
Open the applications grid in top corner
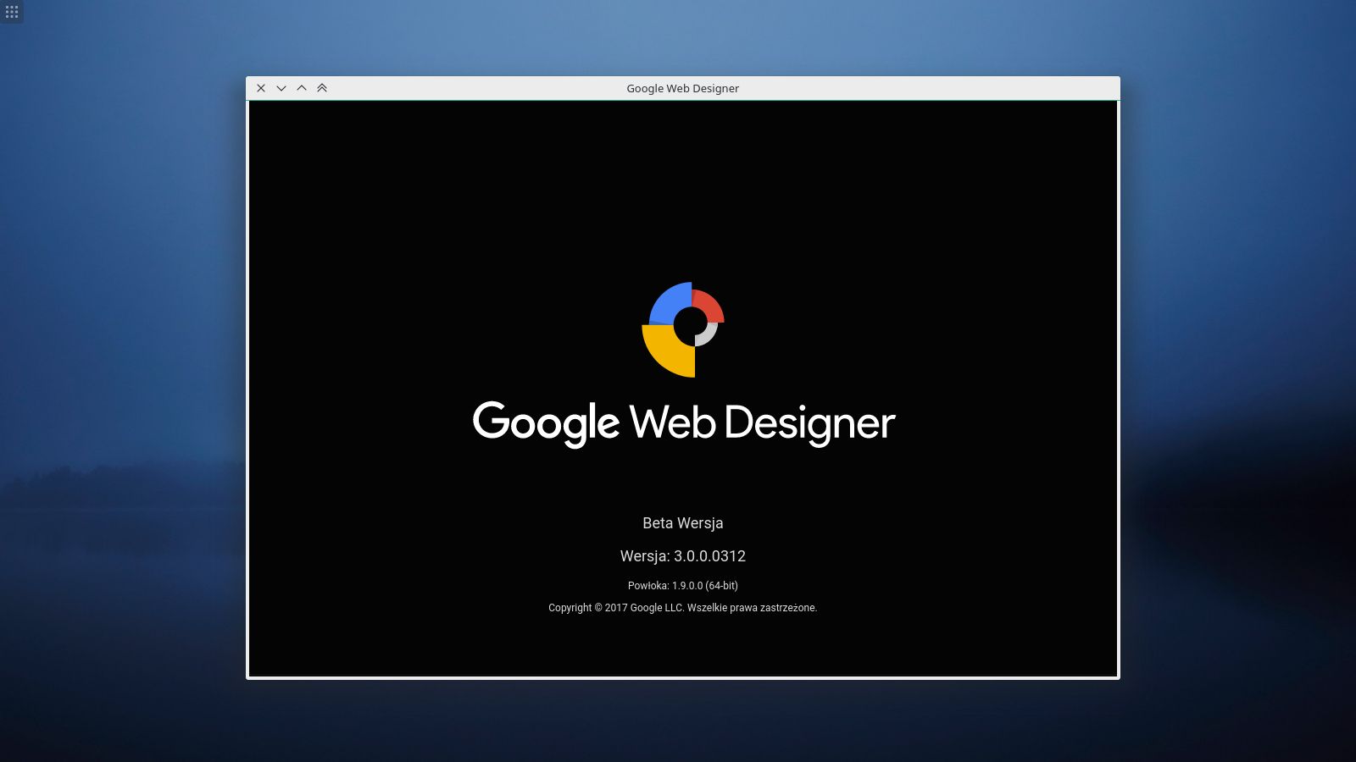[x=12, y=12]
